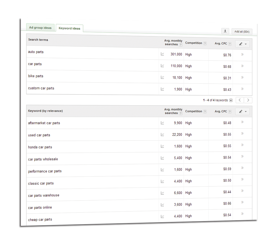Click the help icon next to Competition
Viewport: 280px width, 240px height.
coord(204,43)
